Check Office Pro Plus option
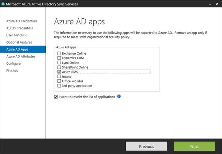222x154 pixels. (x=59, y=81)
